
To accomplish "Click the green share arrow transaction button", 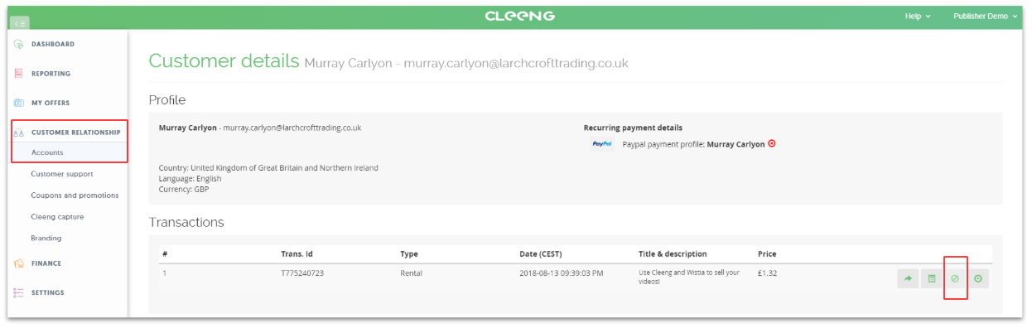I will click(908, 279).
